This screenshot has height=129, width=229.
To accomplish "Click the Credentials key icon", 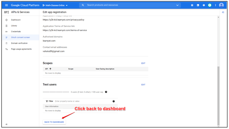I will click(x=6, y=32).
